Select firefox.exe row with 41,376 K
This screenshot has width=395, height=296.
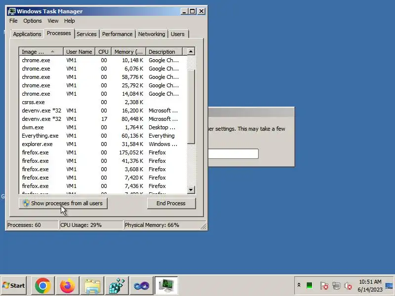(x=103, y=161)
